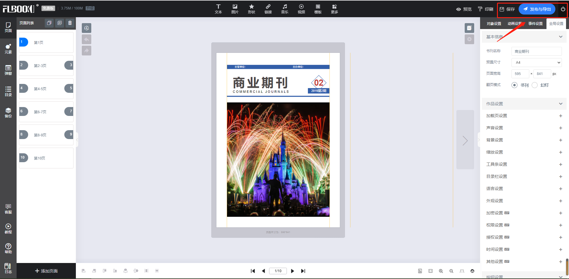Click the redo arrow button
This screenshot has width=569, height=279.
click(87, 50)
